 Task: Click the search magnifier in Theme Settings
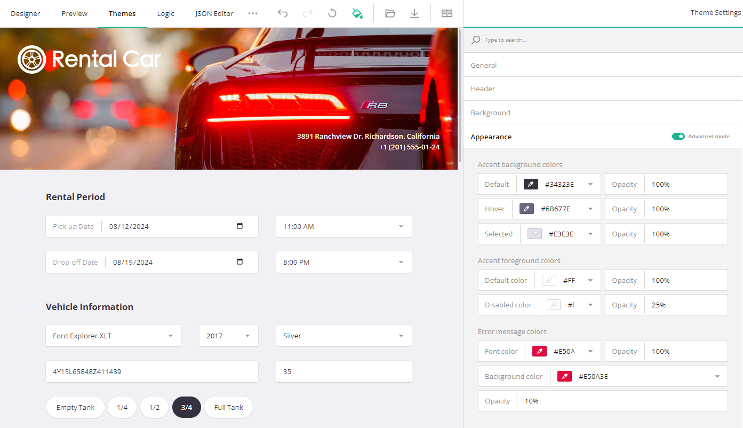(x=475, y=39)
